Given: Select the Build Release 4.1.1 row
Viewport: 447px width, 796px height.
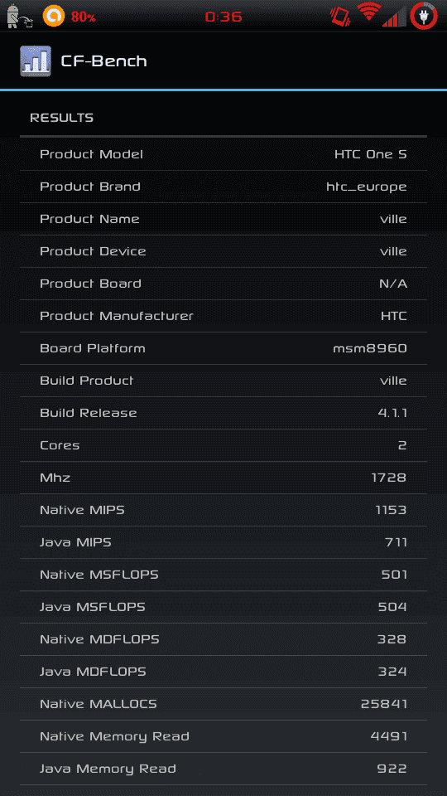Looking at the screenshot, I should [223, 413].
